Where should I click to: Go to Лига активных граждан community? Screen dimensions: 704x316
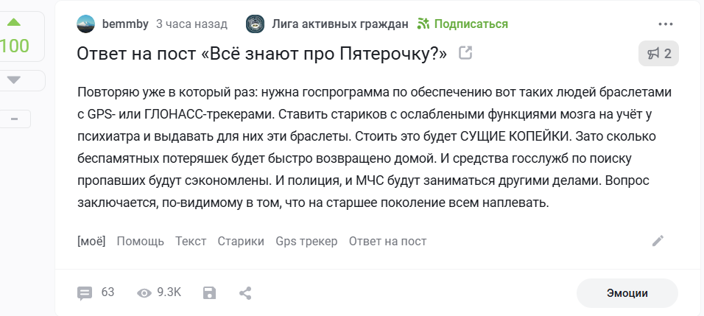(x=339, y=24)
